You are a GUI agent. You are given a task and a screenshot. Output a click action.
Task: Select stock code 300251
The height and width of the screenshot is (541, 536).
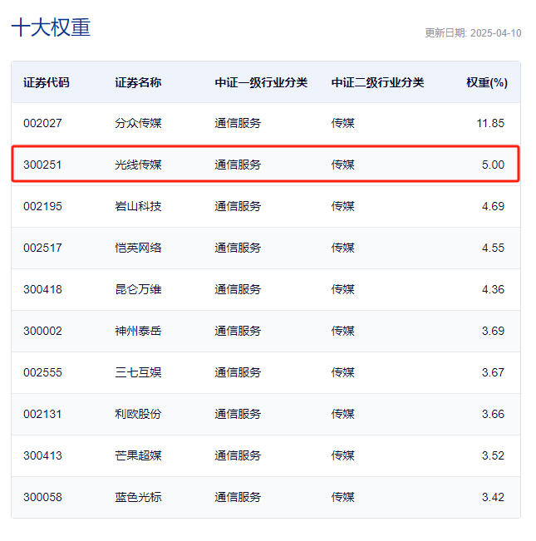click(42, 165)
